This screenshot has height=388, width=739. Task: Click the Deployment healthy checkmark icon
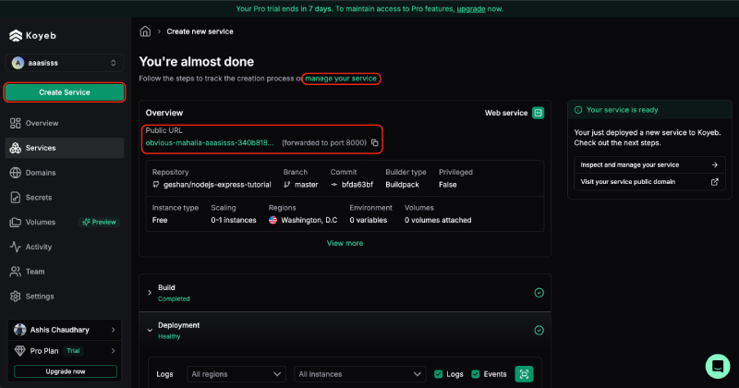point(539,330)
